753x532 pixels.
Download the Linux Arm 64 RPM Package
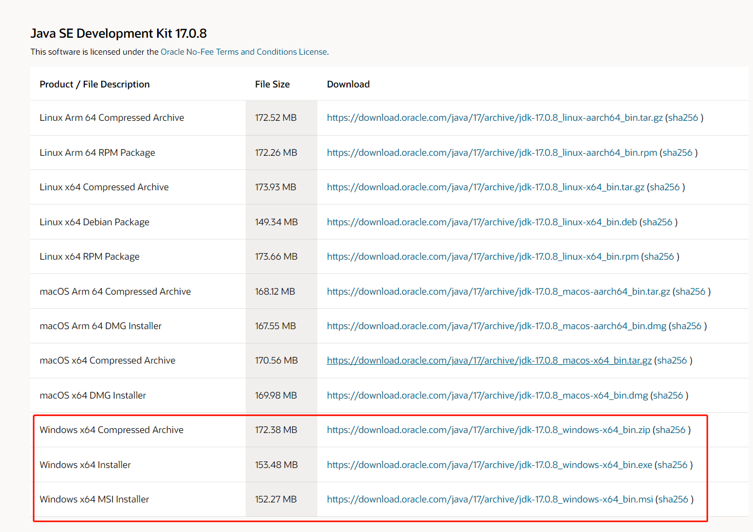pyautogui.click(x=491, y=153)
